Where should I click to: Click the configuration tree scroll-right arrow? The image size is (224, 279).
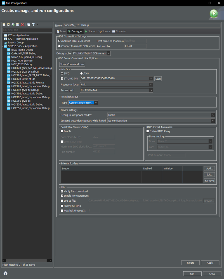click(50, 261)
